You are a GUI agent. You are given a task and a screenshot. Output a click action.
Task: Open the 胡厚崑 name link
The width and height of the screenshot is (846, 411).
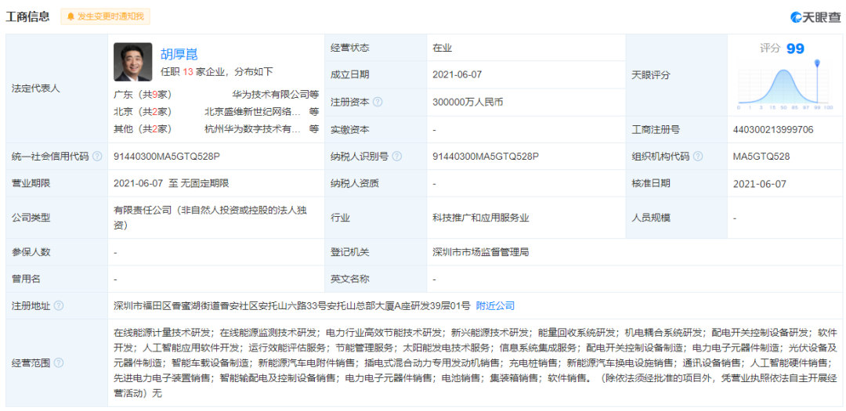click(179, 53)
